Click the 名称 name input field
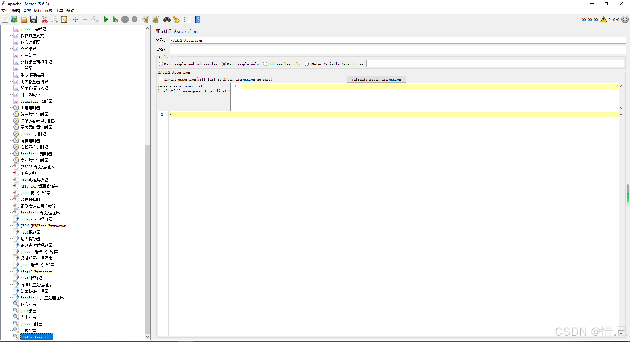This screenshot has height=342, width=630. [398, 40]
